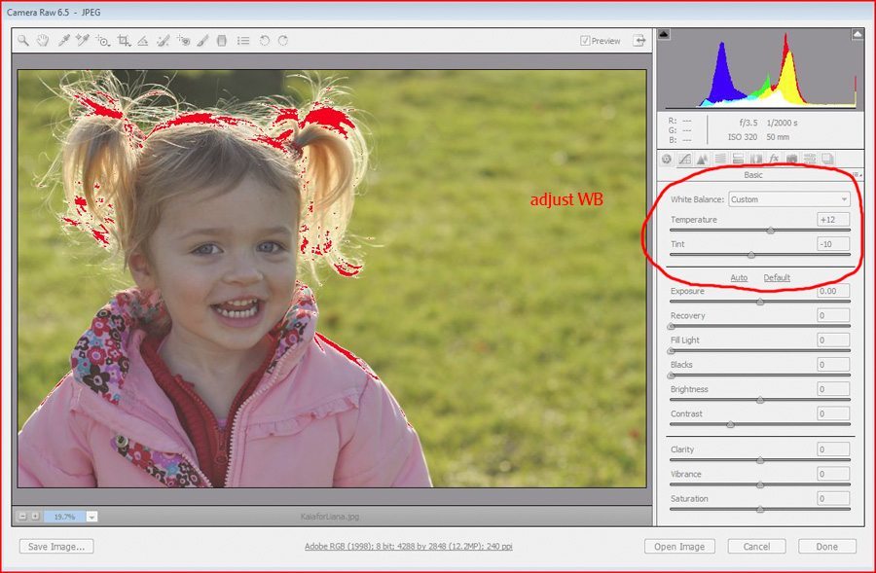Viewport: 876px width, 573px height.
Task: Click the Auto link for tone settings
Action: click(x=739, y=278)
